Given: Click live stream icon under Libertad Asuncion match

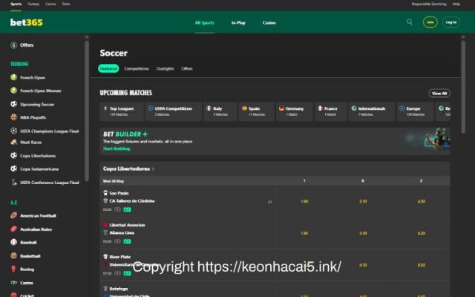Looking at the screenshot, I should pyautogui.click(x=117, y=241).
